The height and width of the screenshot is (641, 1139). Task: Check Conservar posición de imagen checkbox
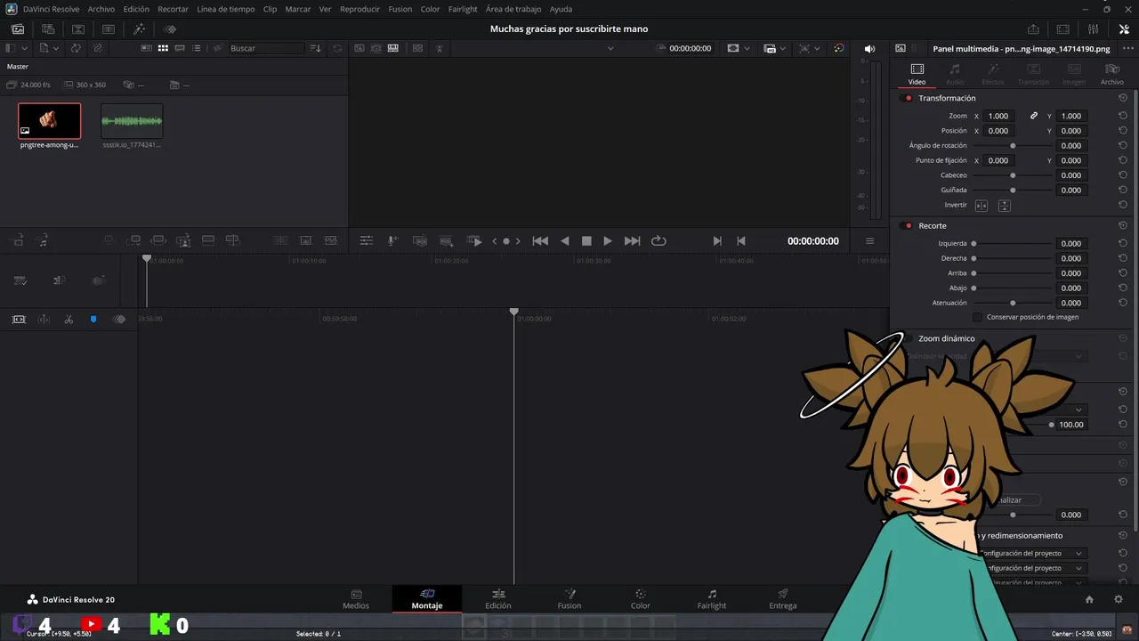pyautogui.click(x=977, y=317)
